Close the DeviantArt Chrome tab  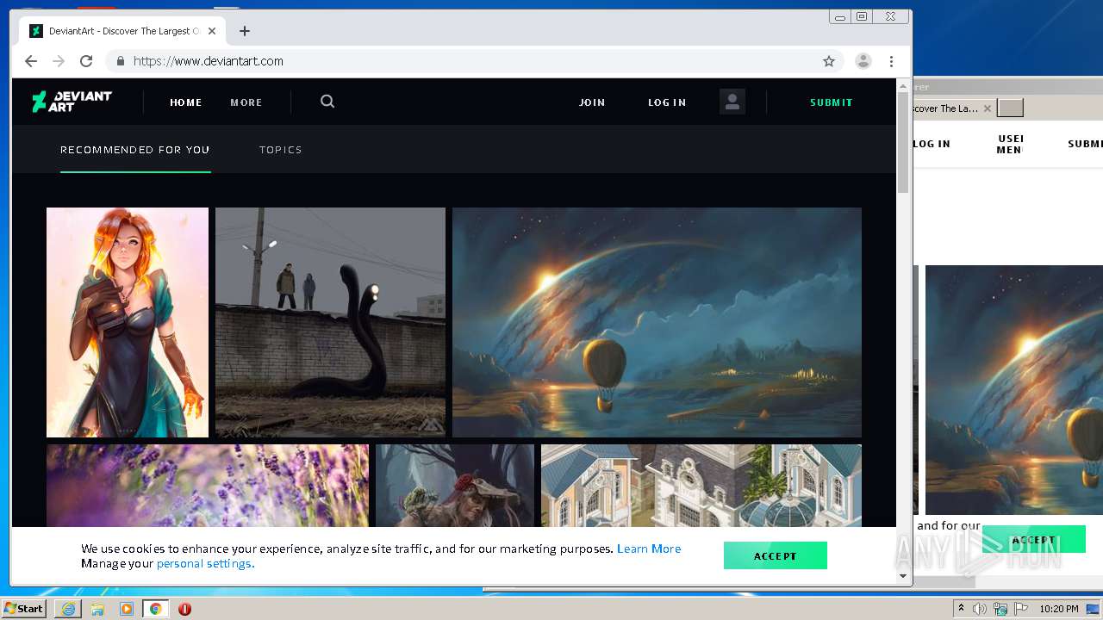(x=212, y=31)
